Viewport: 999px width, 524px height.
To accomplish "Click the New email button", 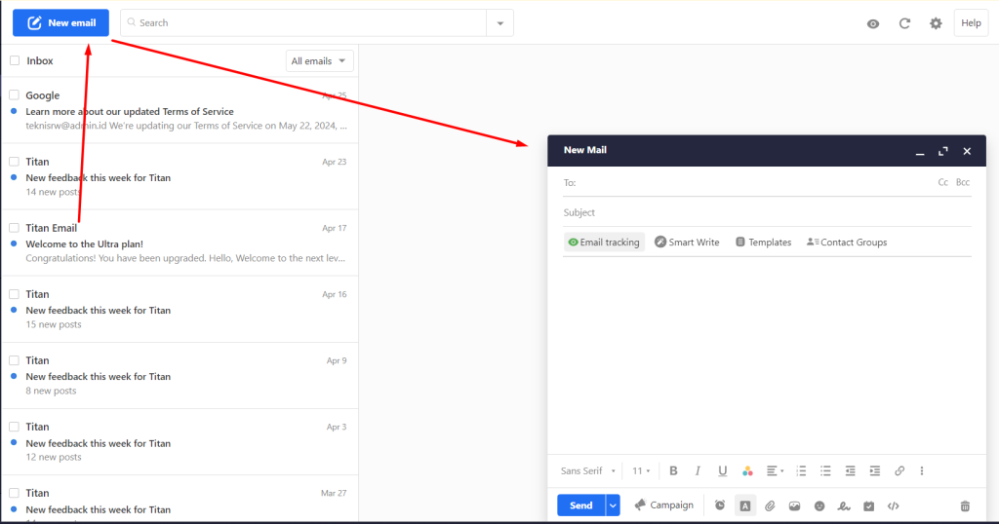I will coord(60,23).
